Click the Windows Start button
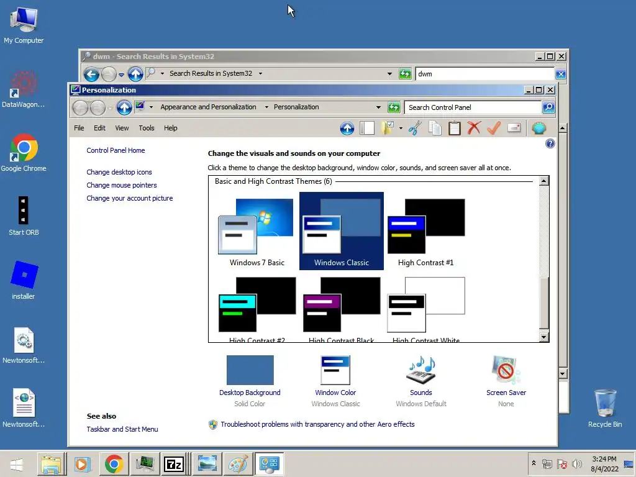 click(x=17, y=465)
